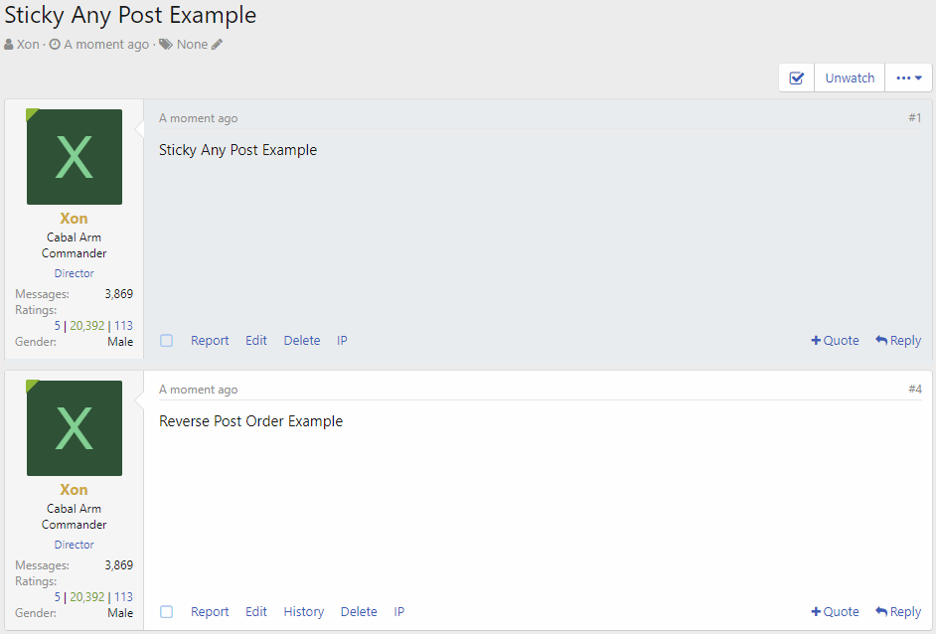The height and width of the screenshot is (634, 936).
Task: Click the Unwatch button
Action: click(x=850, y=78)
